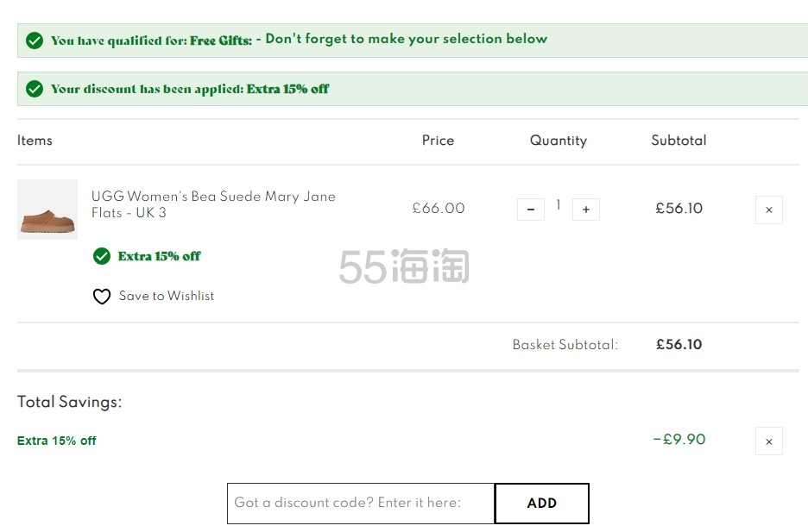Screen dimensions: 808x532
Task: Click the item quantity value
Action: [558, 205]
